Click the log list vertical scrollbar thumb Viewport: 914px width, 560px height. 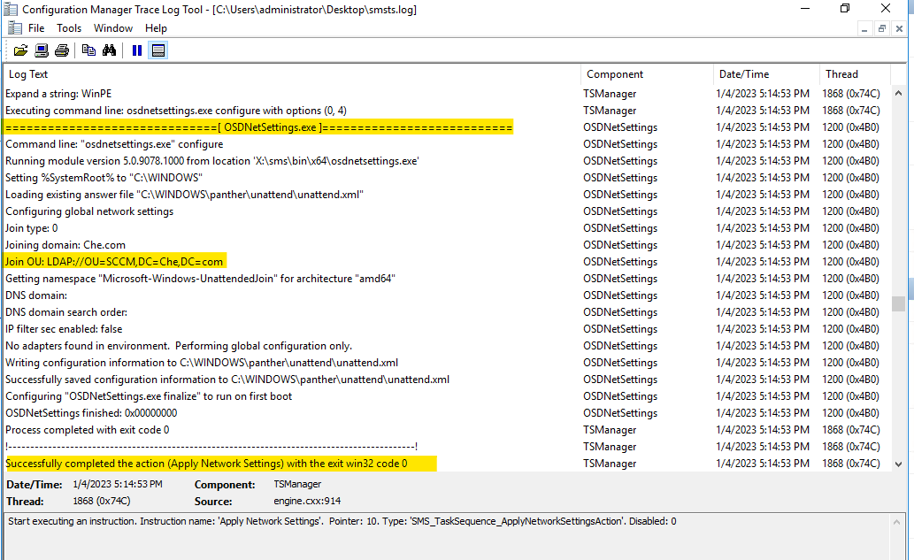pyautogui.click(x=898, y=303)
